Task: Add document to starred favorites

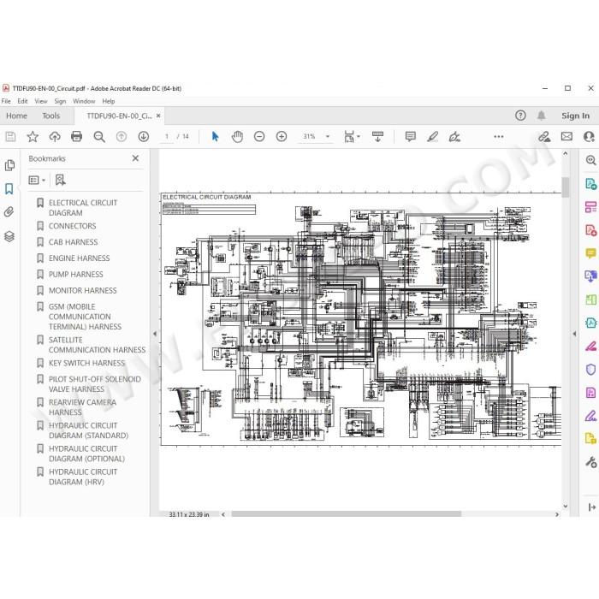Action: coord(33,136)
